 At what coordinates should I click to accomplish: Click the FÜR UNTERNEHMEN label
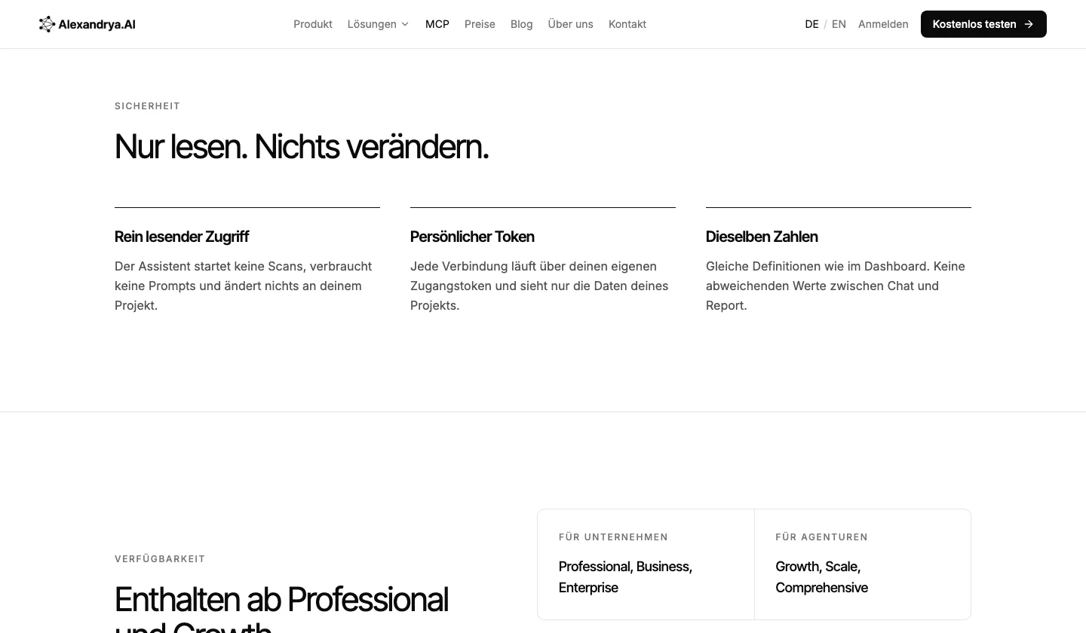[613, 537]
